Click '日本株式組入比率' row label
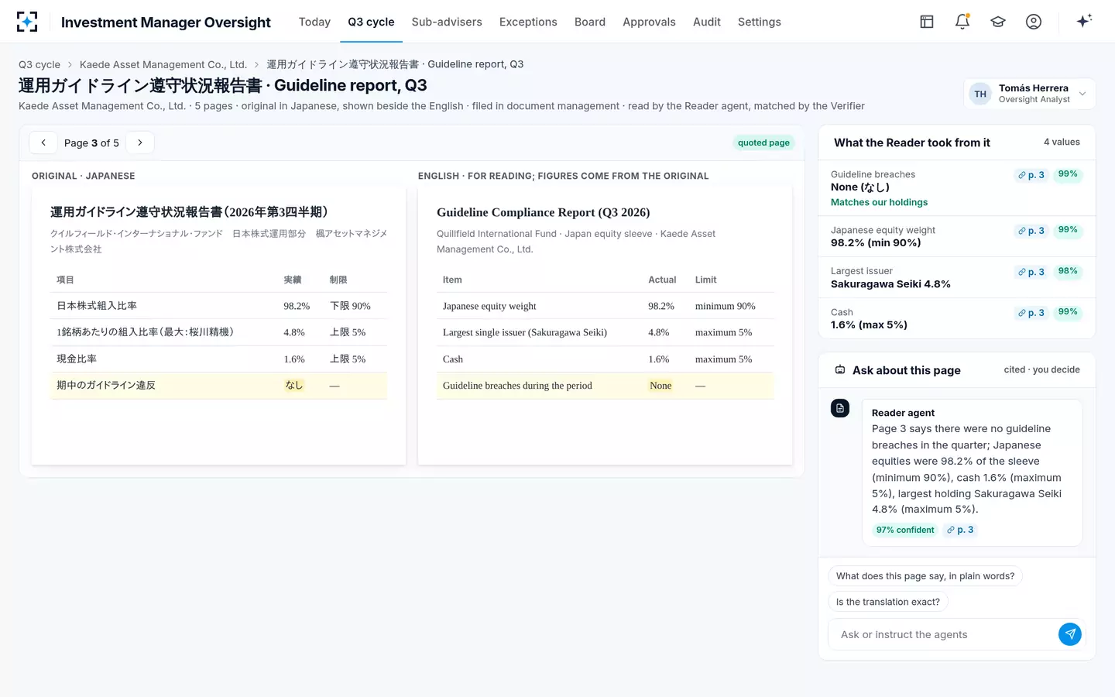 point(97,306)
